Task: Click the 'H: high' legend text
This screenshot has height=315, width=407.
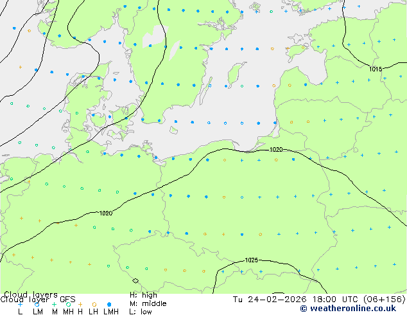Action: [x=143, y=295]
